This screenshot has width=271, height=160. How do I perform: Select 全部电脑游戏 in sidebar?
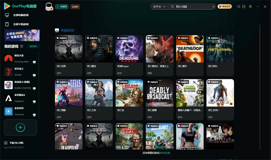[21, 15]
